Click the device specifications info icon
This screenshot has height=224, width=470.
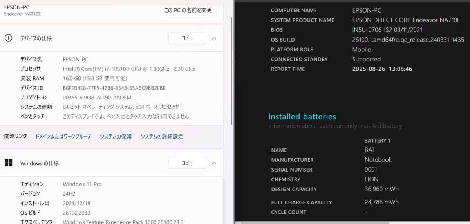(8, 38)
